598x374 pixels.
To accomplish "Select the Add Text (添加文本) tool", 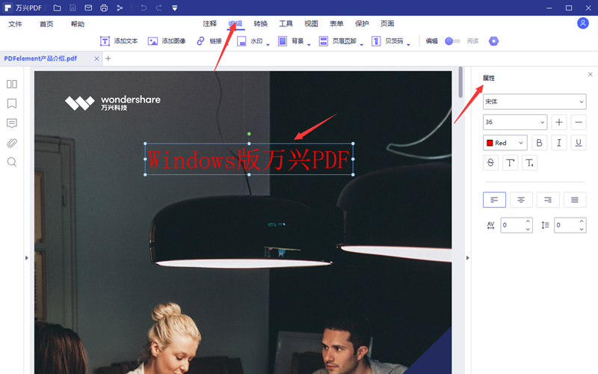I will [x=120, y=41].
